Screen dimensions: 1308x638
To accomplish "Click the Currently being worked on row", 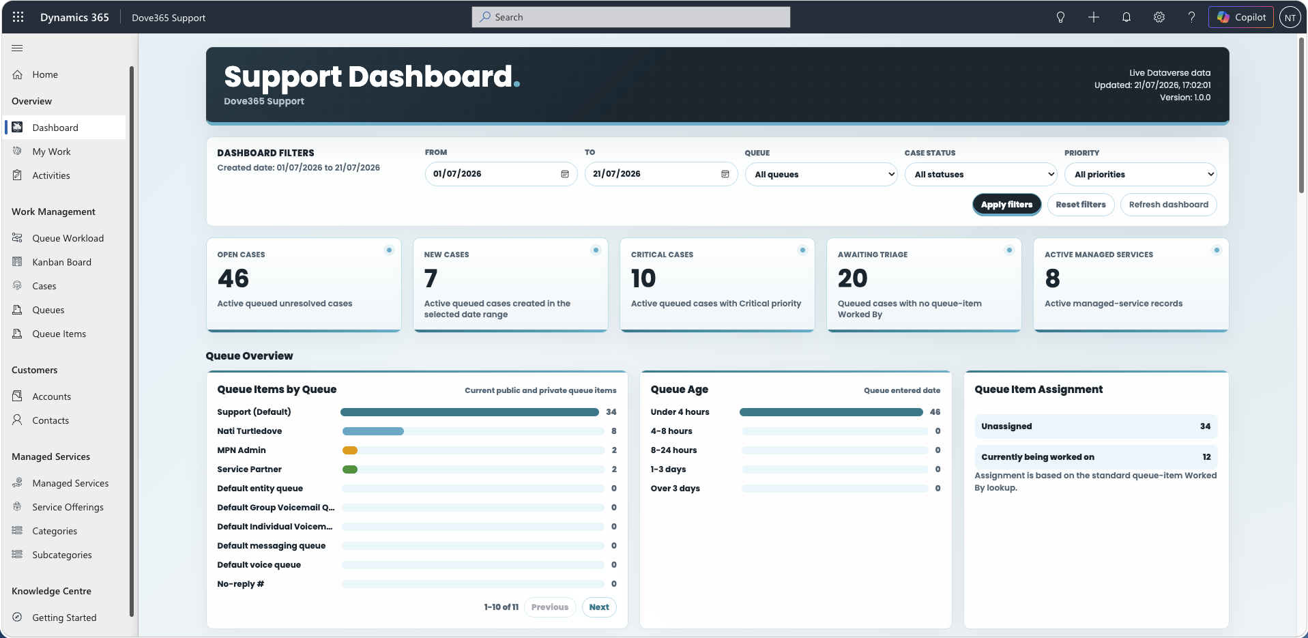I will tap(1096, 457).
